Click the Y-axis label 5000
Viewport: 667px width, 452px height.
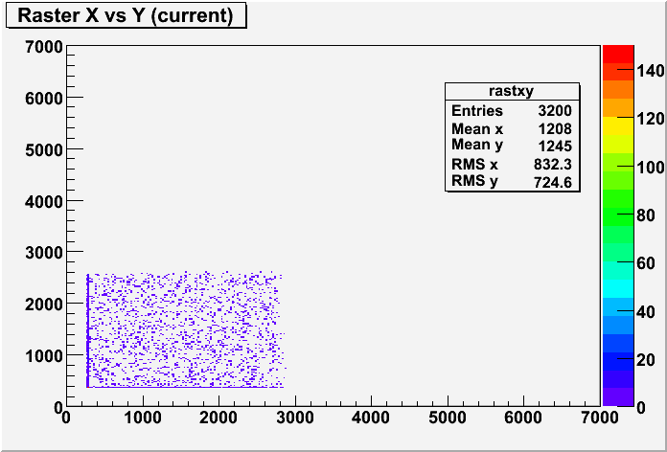pyautogui.click(x=43, y=149)
